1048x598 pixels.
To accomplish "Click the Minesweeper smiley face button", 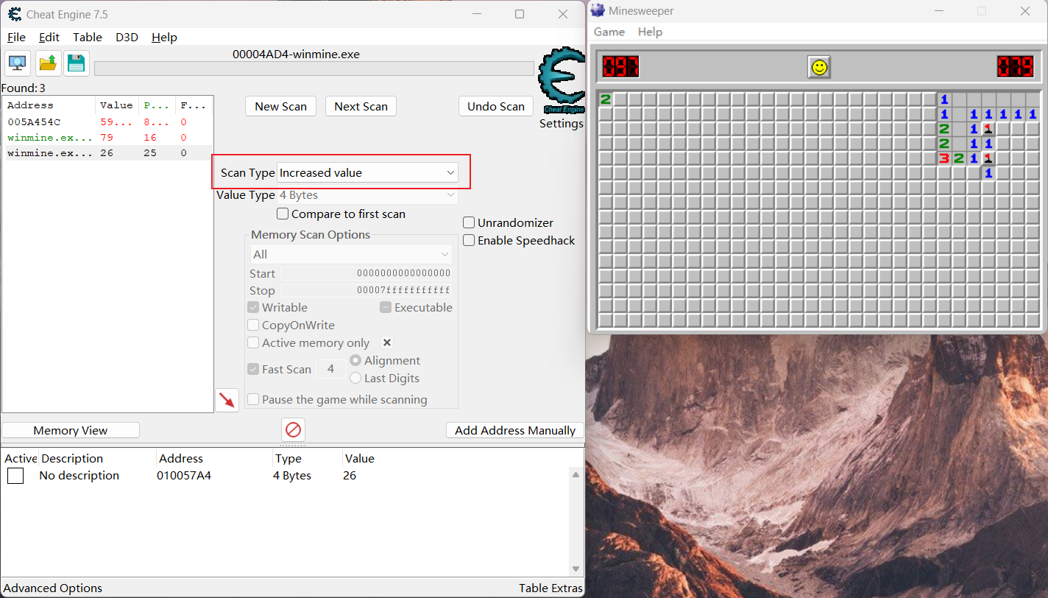I will (818, 67).
